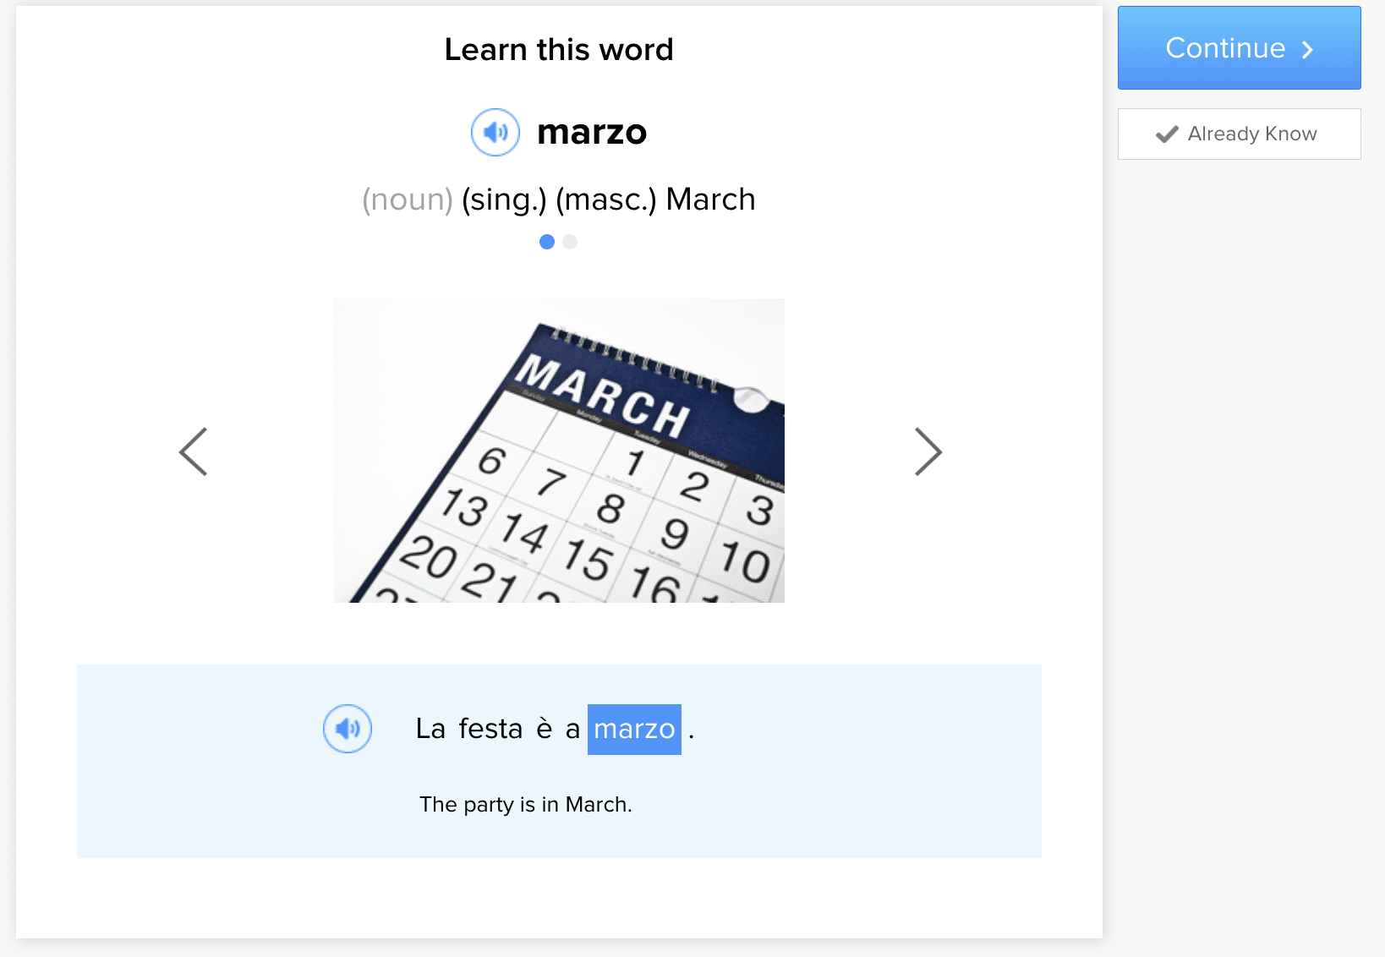Click the speaker icon in the blue panel
1385x957 pixels.
[x=347, y=728]
